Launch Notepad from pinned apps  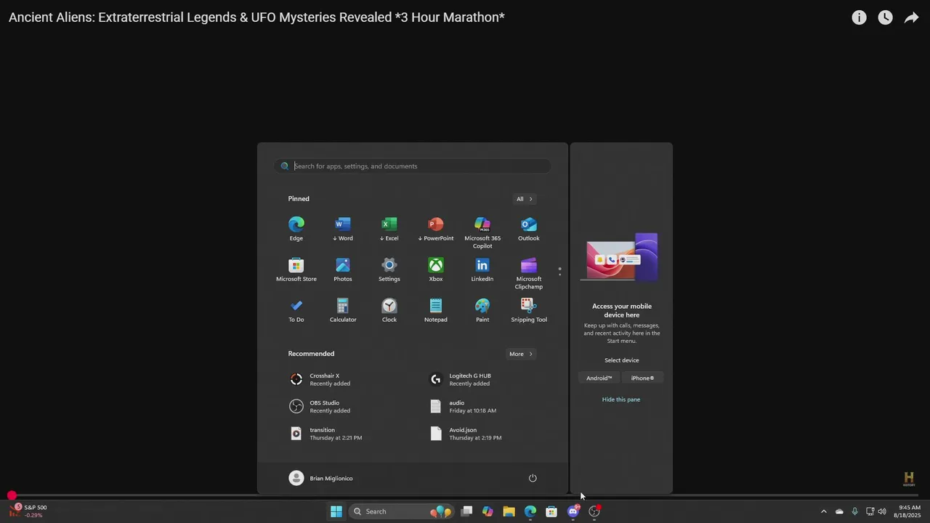tap(436, 309)
